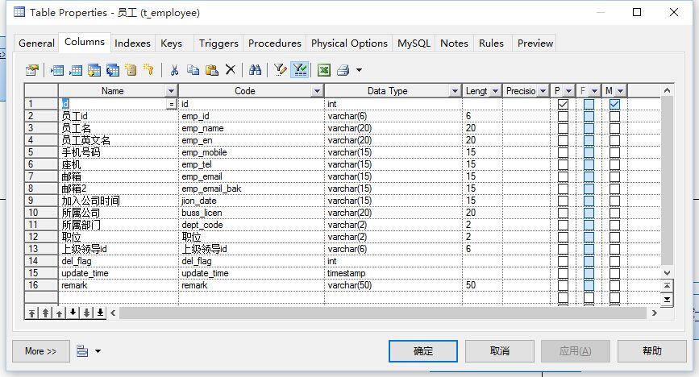
Task: Select row header number 10
Action: [41, 213]
